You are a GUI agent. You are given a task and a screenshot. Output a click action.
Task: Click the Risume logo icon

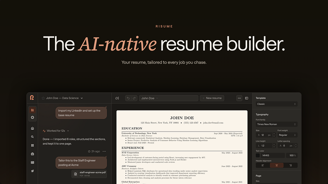(x=32, y=98)
